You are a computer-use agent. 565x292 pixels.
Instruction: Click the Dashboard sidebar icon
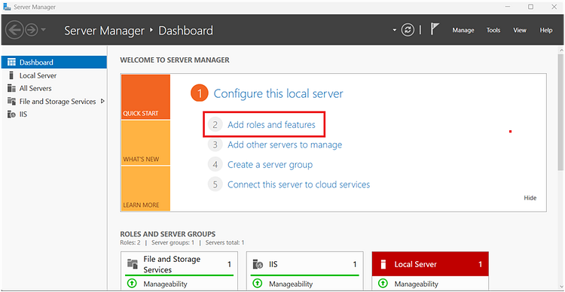[11, 62]
